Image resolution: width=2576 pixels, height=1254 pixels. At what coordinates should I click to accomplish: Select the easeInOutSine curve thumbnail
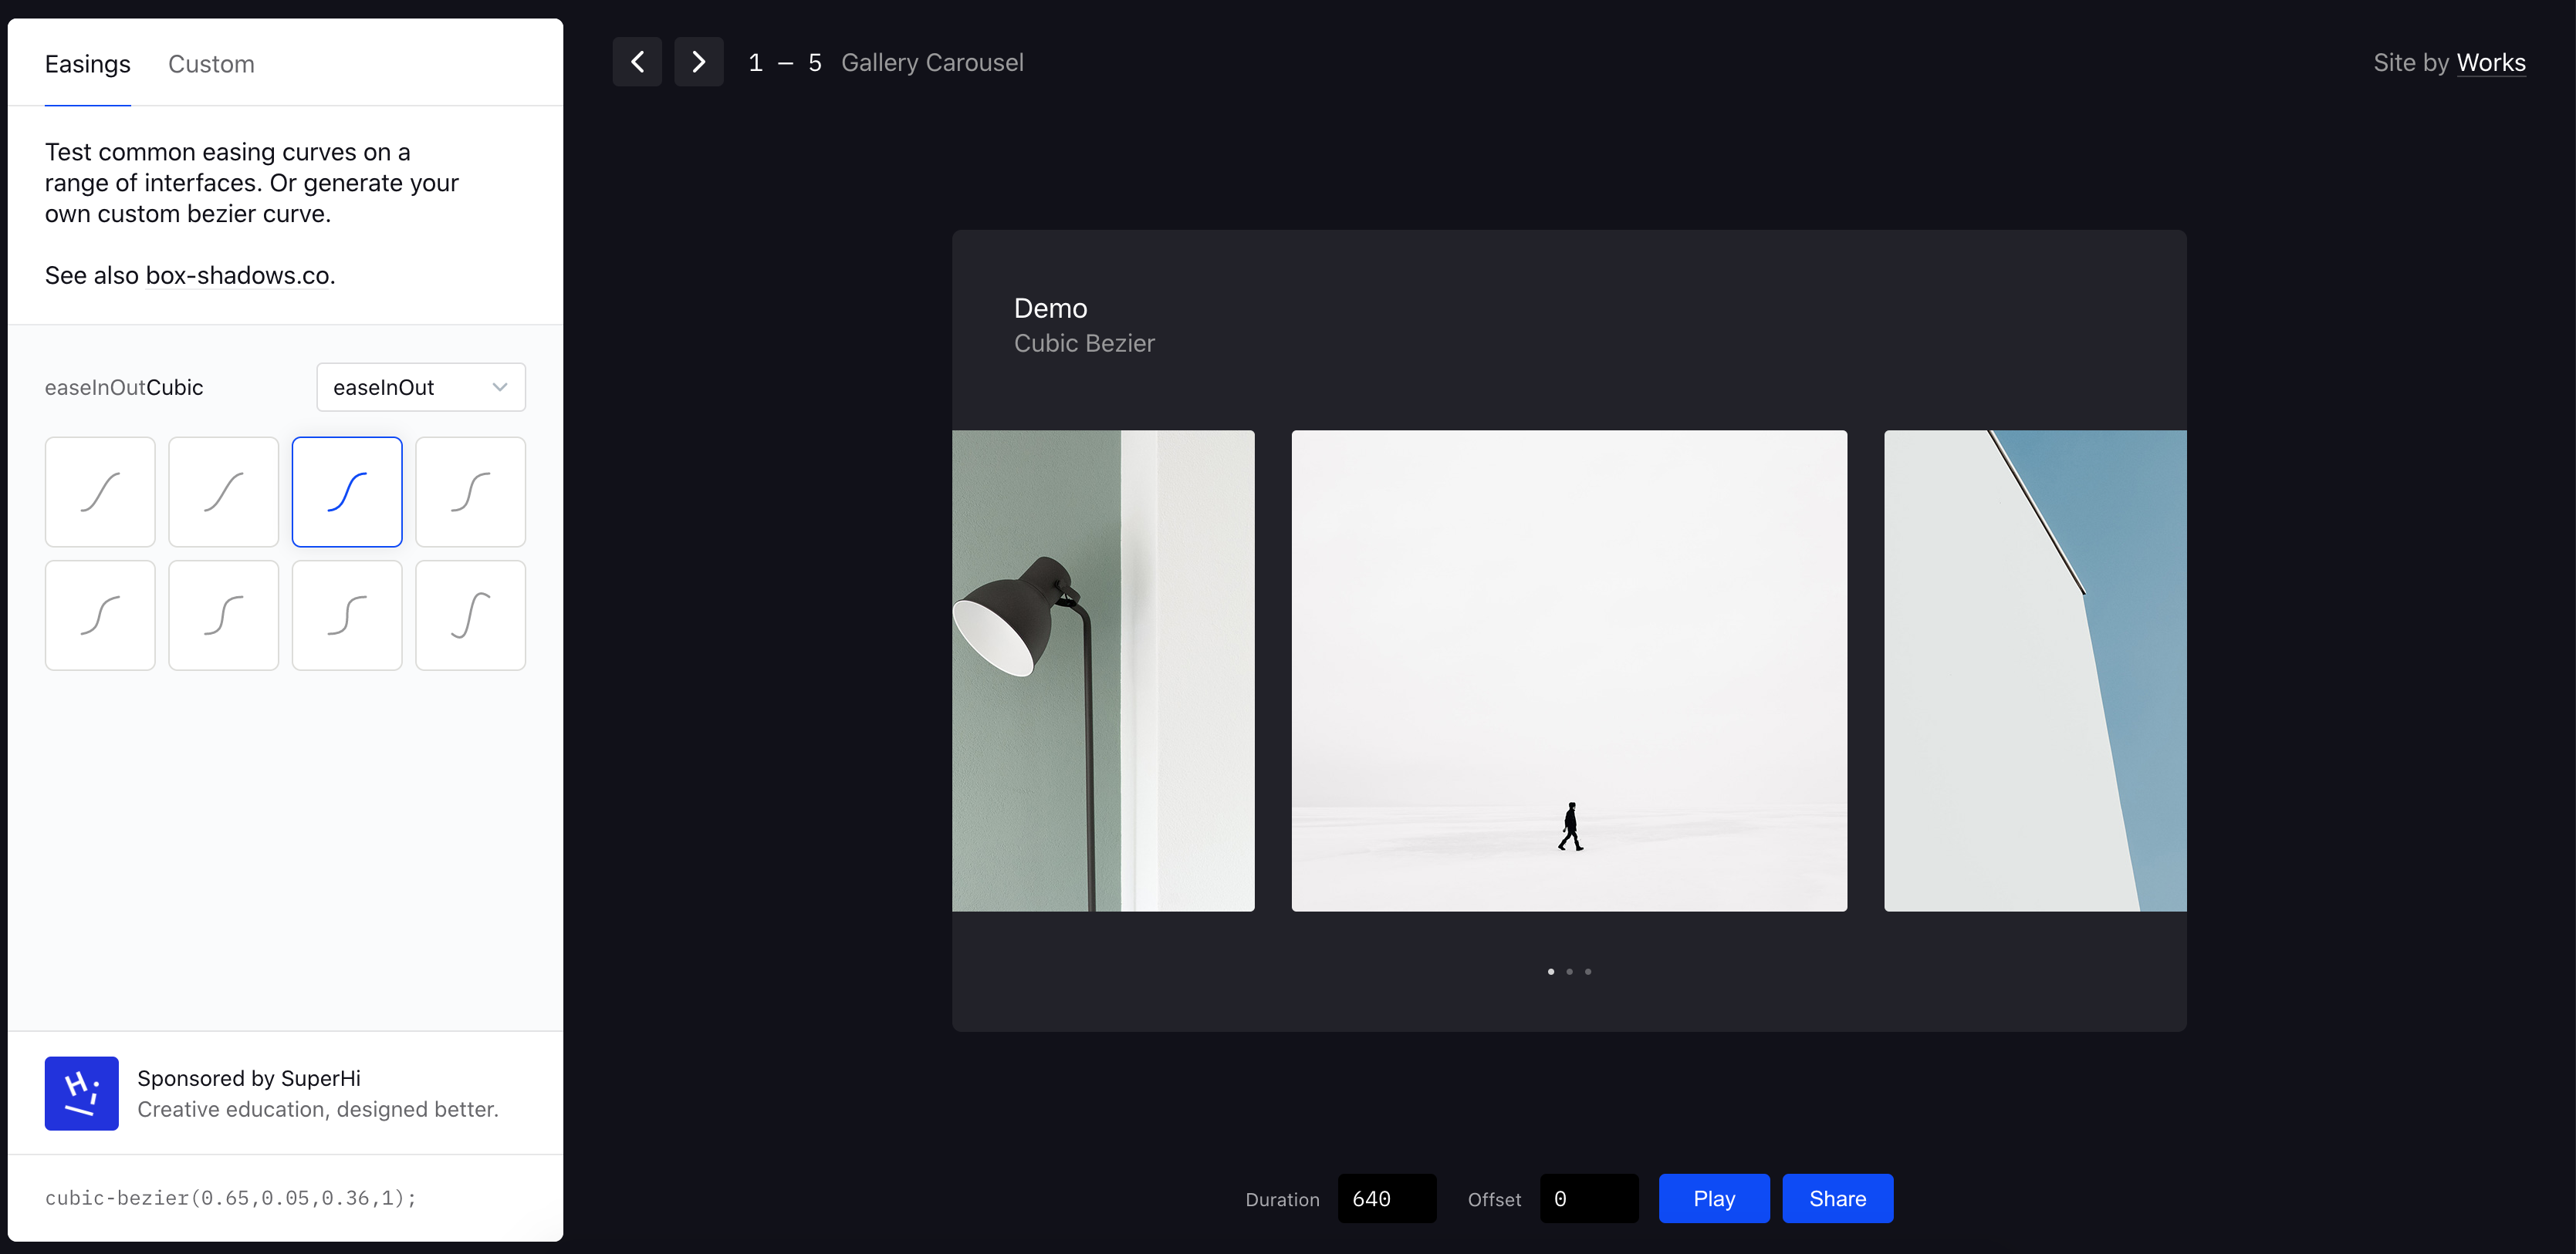pyautogui.click(x=99, y=490)
